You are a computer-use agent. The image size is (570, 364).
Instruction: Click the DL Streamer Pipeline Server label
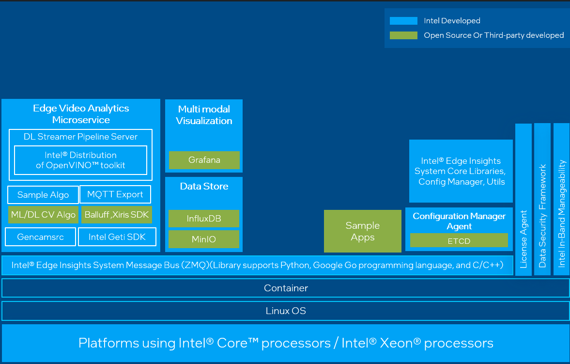coord(80,137)
